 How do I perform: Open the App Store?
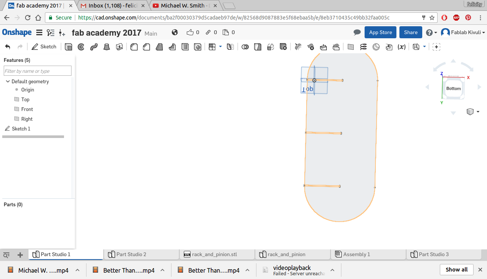click(380, 32)
